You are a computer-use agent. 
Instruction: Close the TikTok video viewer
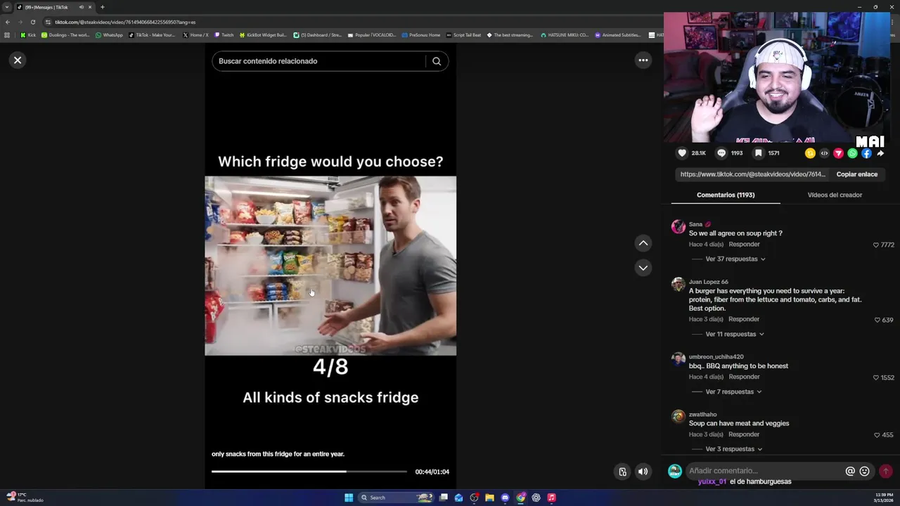click(18, 60)
